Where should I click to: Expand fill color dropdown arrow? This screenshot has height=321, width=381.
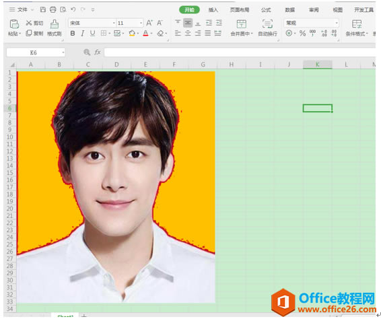pyautogui.click(x=138, y=34)
